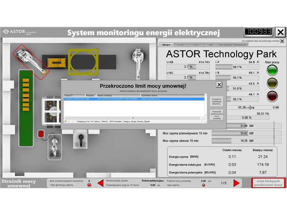Click the 50.01 Hz frequency reading
287x215 pixels.
(263, 114)
